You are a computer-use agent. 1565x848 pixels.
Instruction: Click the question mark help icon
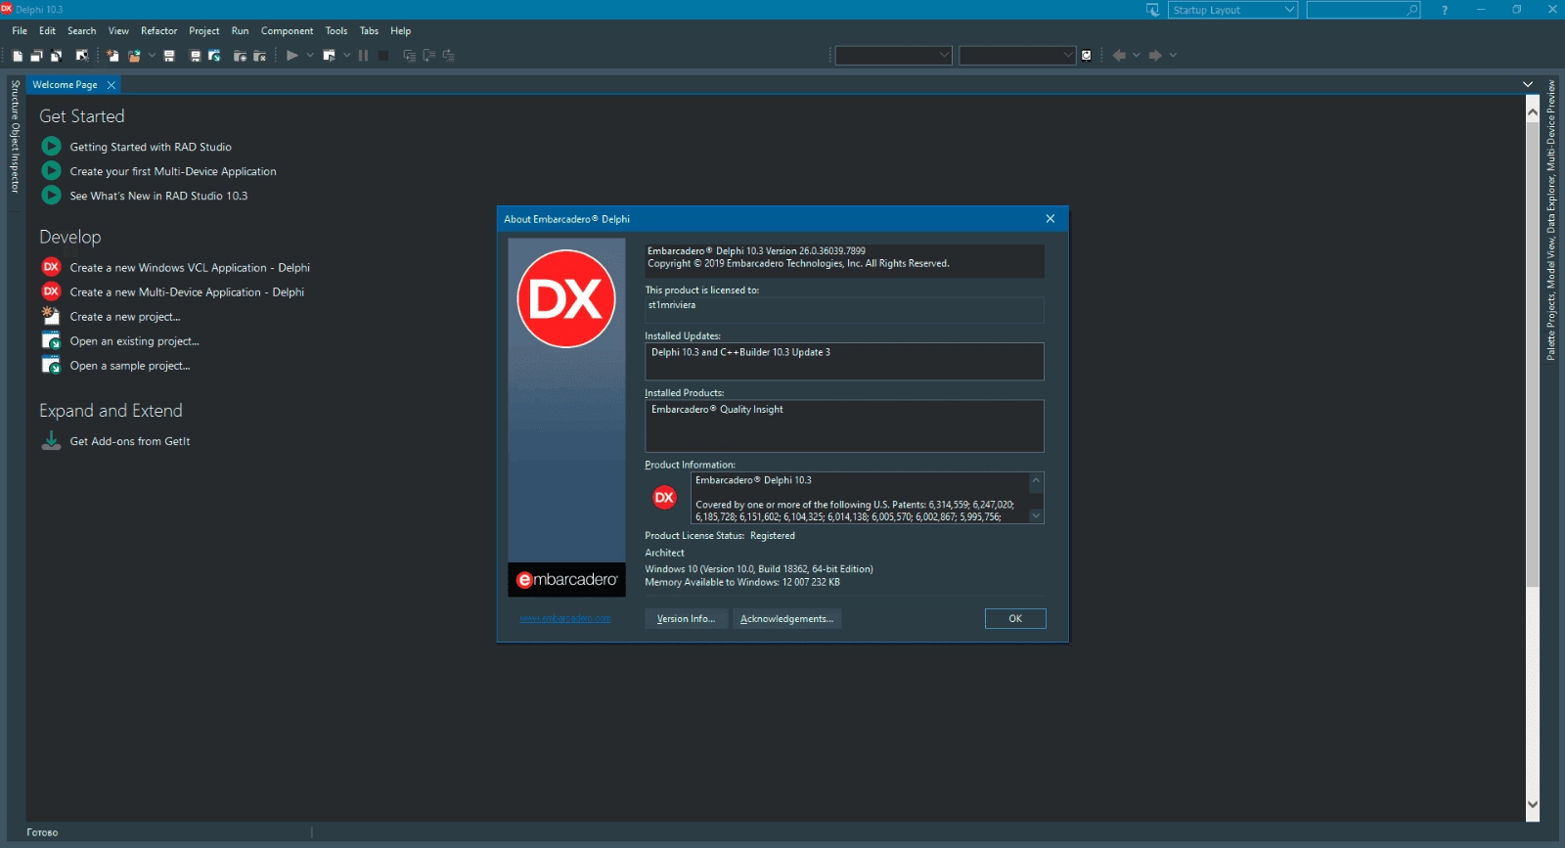click(1445, 10)
